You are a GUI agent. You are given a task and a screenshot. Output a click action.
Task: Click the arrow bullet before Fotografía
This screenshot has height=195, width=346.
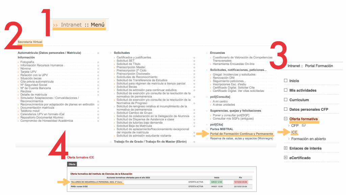point(18,62)
